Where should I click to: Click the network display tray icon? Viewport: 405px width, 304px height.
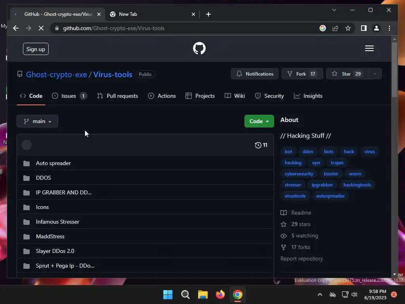click(x=345, y=294)
